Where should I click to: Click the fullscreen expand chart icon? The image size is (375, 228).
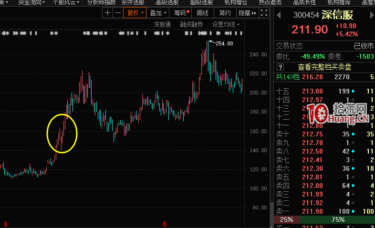pyautogui.click(x=264, y=13)
